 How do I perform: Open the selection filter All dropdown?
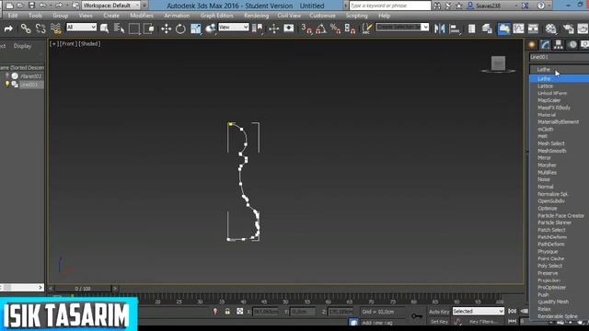[x=81, y=27]
